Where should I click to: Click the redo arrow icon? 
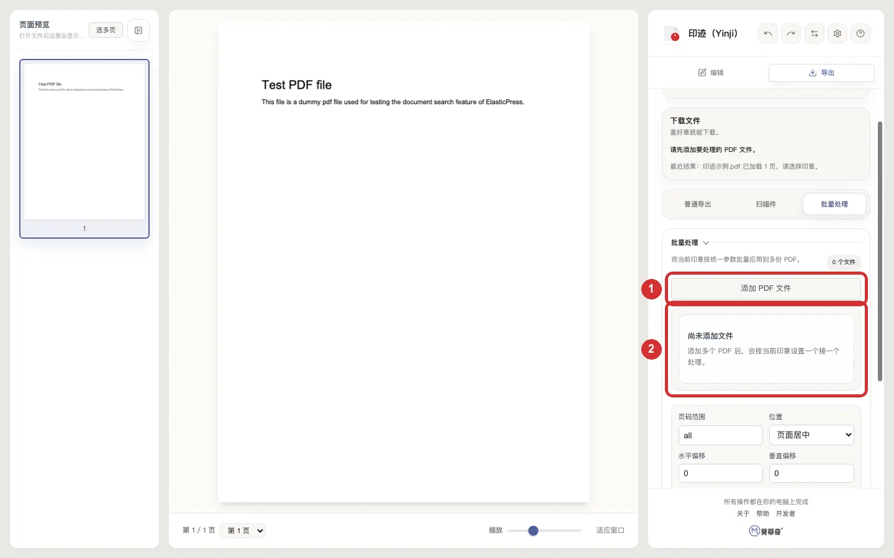pos(791,33)
